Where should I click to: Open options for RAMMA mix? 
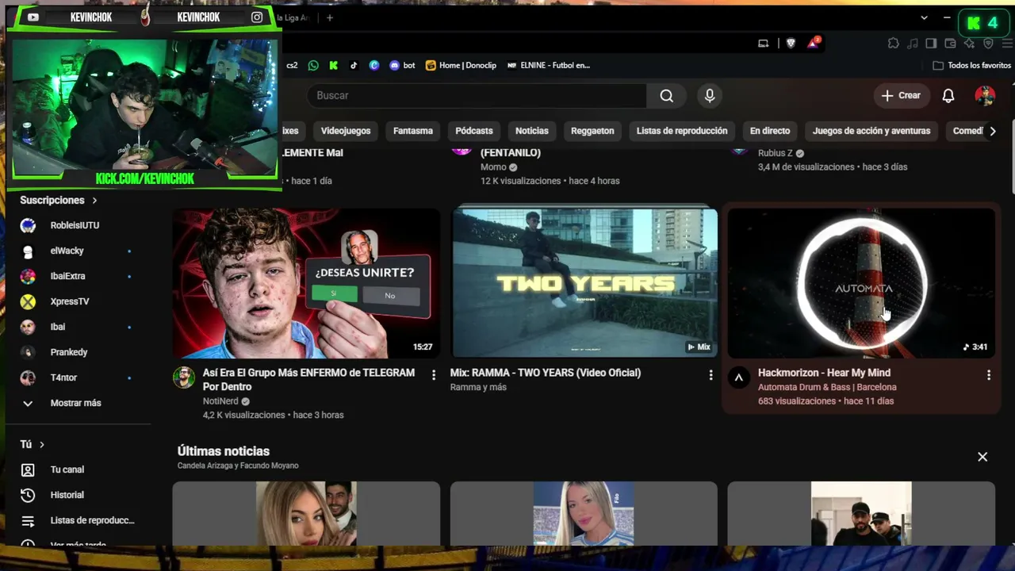click(x=710, y=374)
